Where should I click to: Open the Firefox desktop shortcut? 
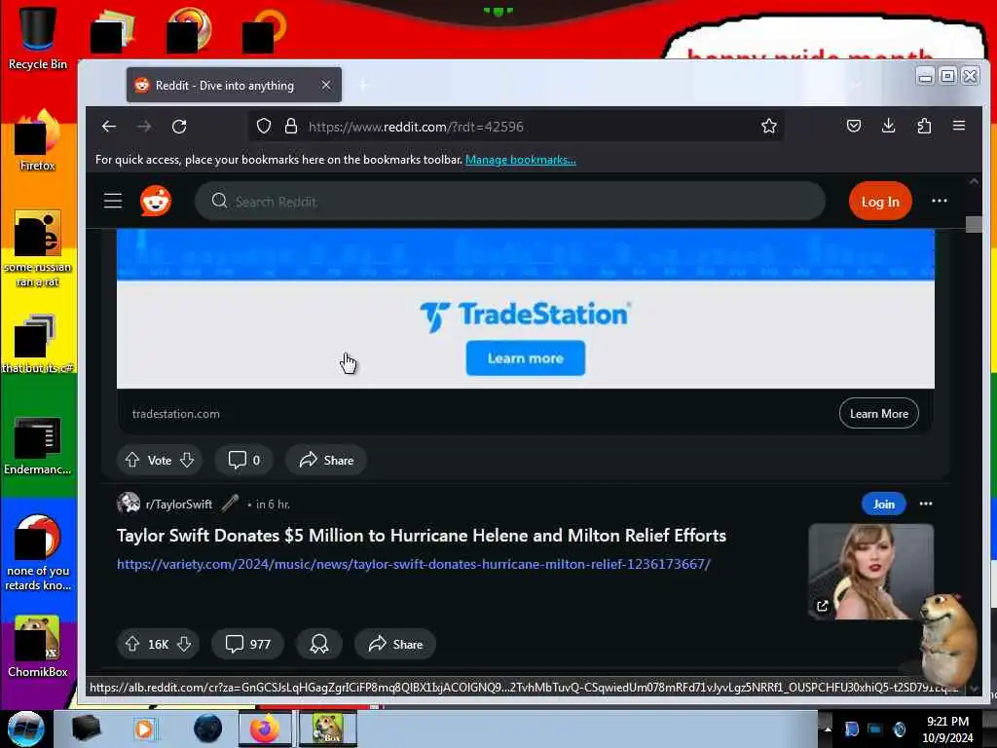(x=37, y=140)
